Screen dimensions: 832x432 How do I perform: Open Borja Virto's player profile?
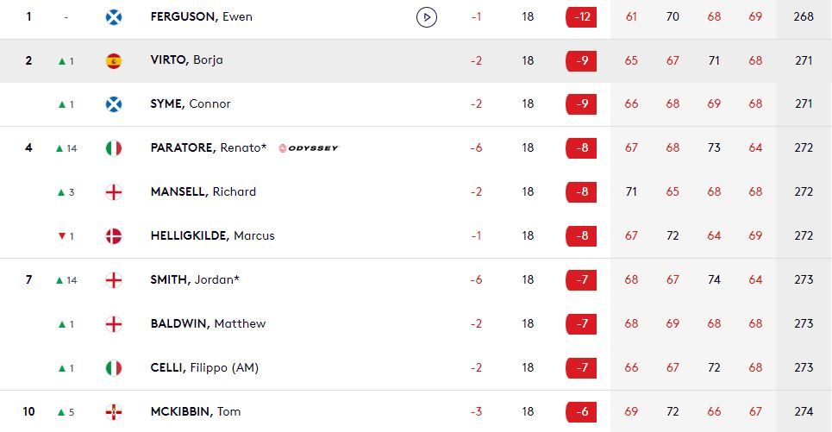(186, 60)
